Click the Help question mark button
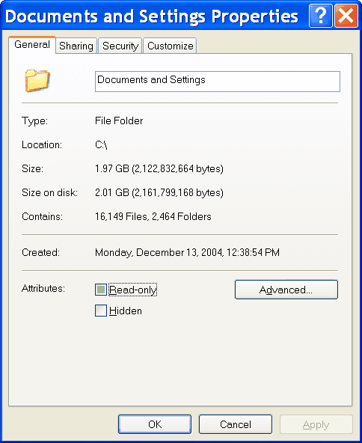 [x=321, y=16]
